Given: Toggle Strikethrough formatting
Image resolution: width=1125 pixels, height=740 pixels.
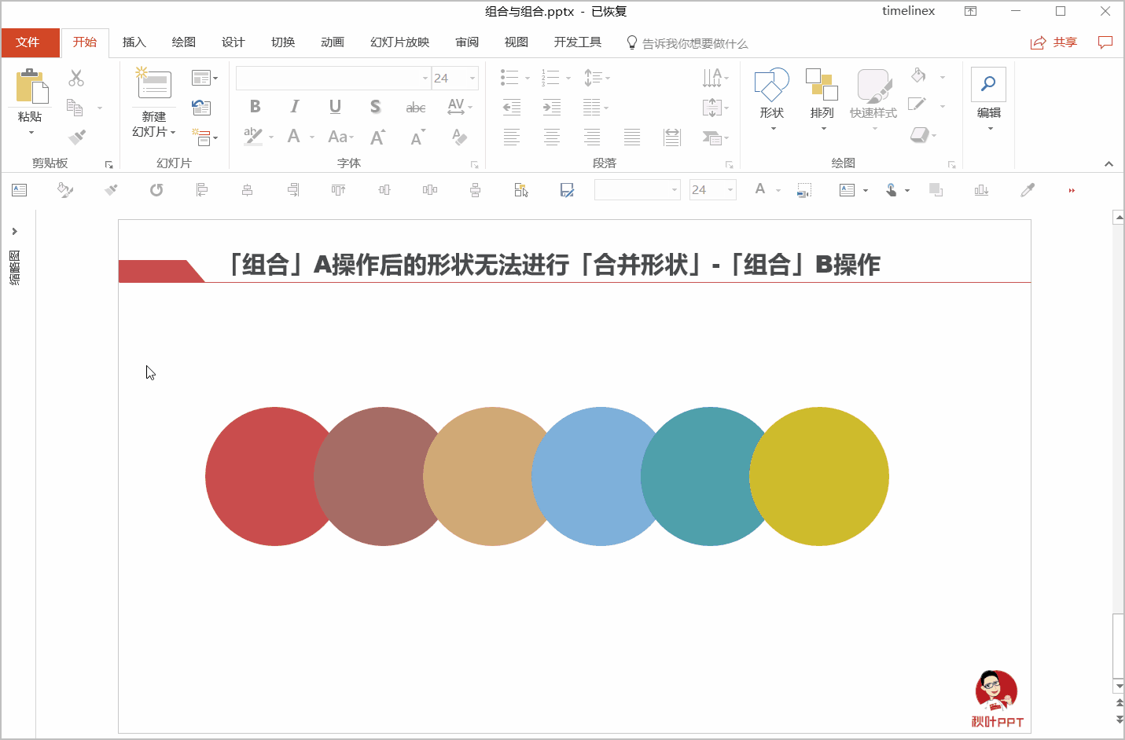Looking at the screenshot, I should pyautogui.click(x=416, y=107).
